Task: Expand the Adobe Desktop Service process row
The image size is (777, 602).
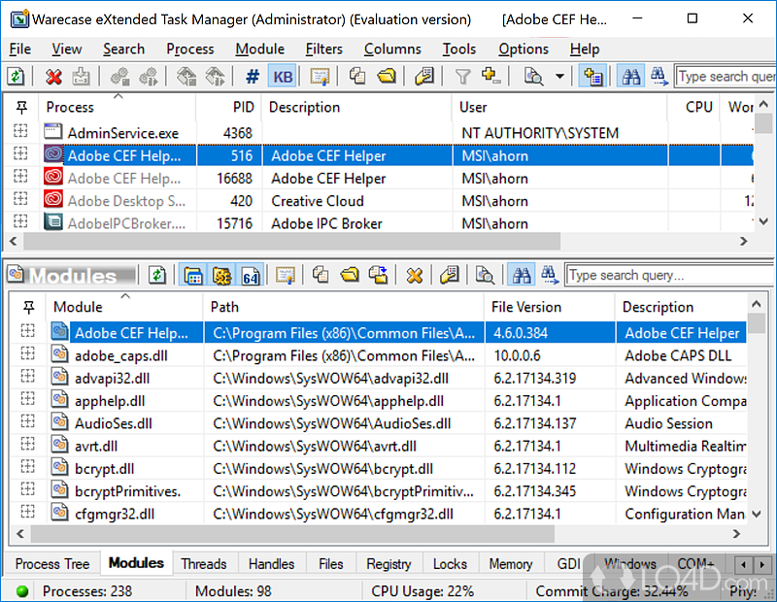Action: (x=20, y=199)
